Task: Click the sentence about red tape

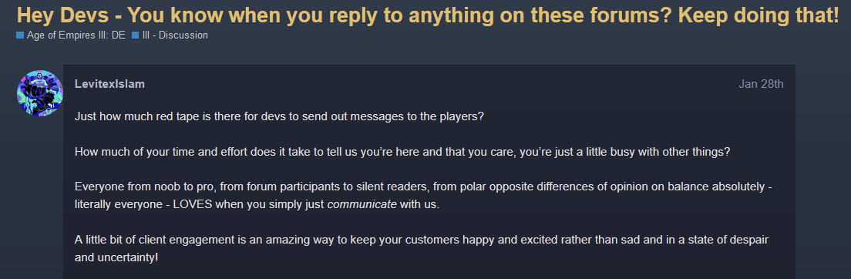Action: point(279,116)
